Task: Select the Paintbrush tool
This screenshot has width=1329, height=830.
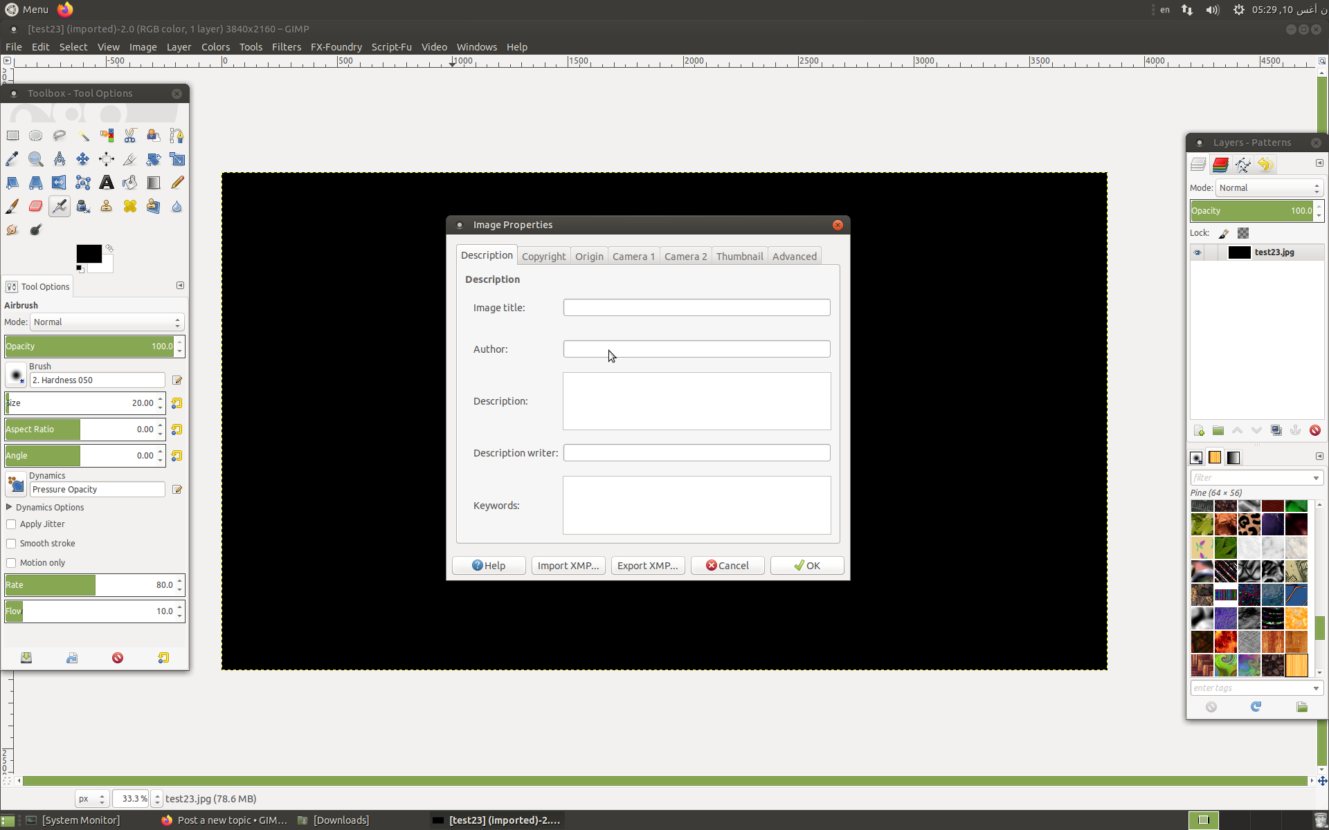Action: [x=12, y=206]
